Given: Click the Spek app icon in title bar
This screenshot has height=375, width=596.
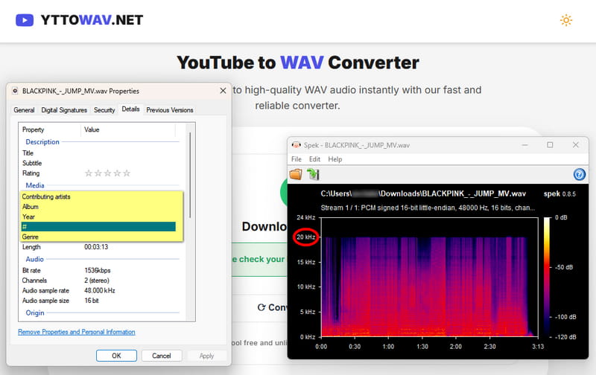Looking at the screenshot, I should [x=296, y=145].
